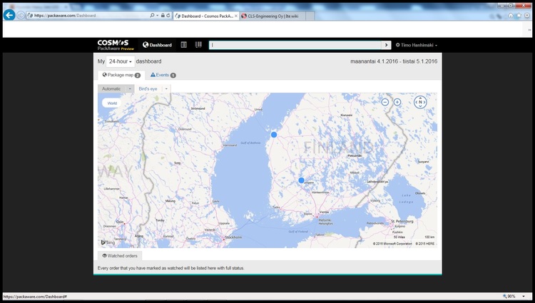Viewport: 535px width, 303px height.
Task: Zoom out the map with minus icon
Action: tap(385, 102)
